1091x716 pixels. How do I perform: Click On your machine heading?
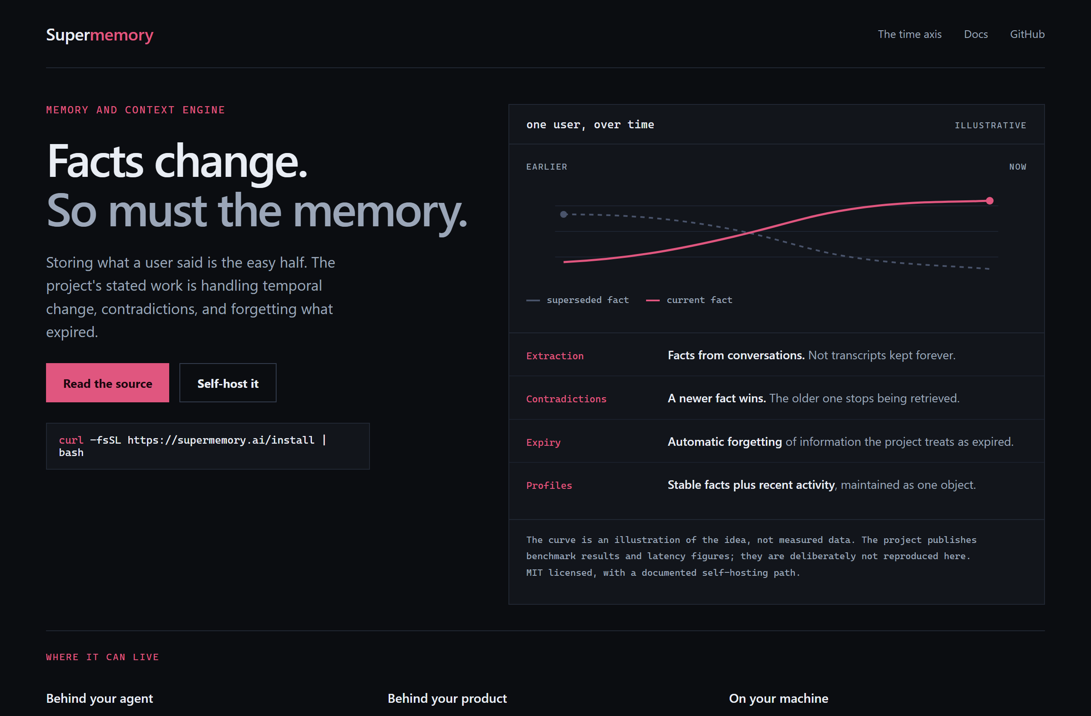click(779, 698)
